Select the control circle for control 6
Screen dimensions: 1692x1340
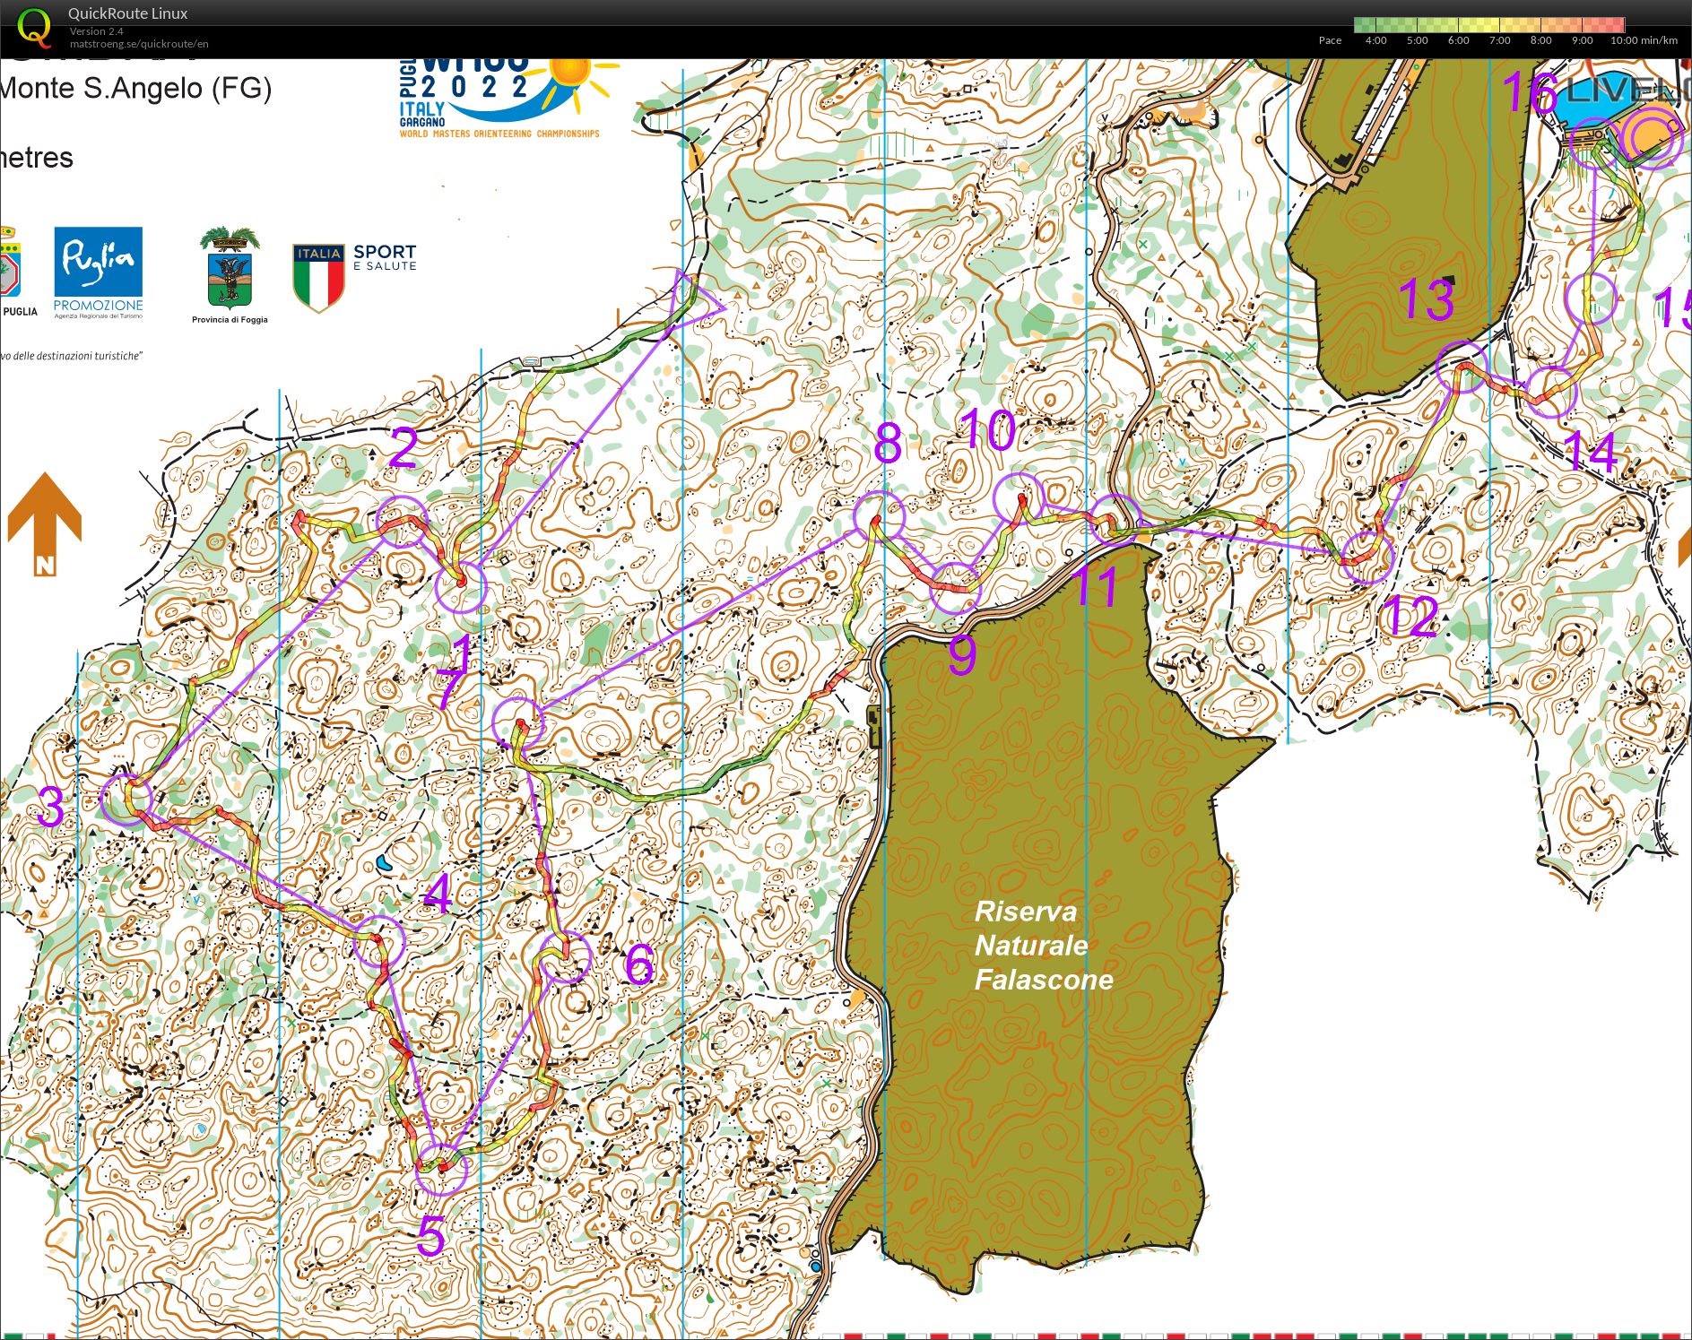pyautogui.click(x=565, y=956)
